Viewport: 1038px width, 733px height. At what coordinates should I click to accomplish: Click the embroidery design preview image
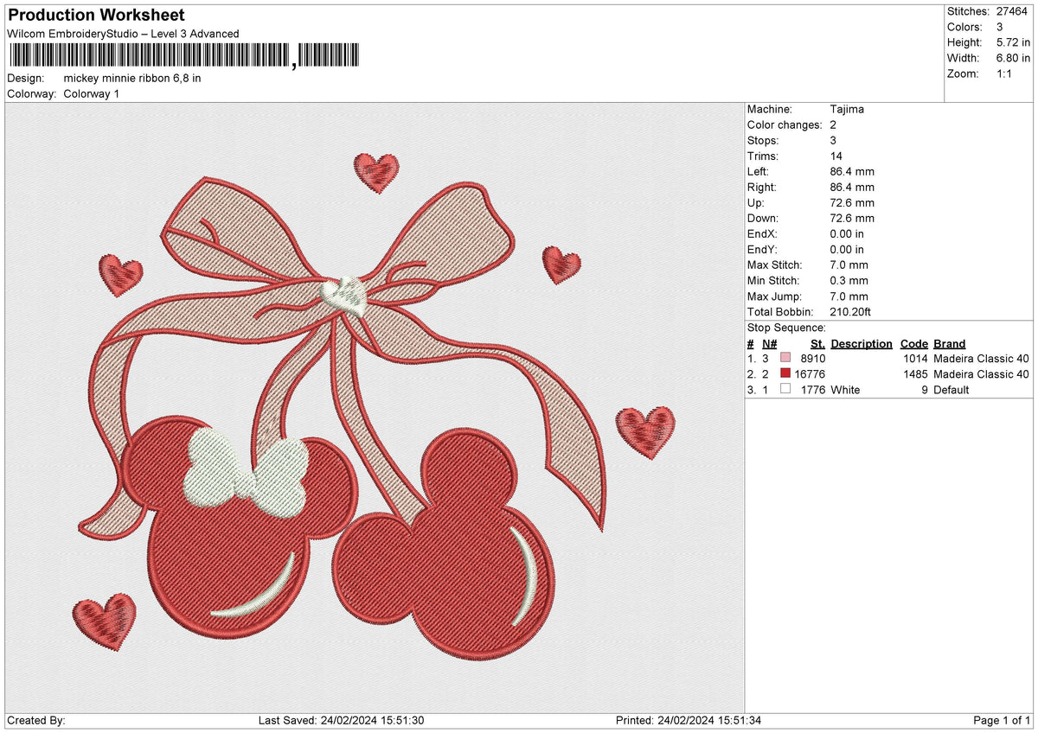[375, 408]
